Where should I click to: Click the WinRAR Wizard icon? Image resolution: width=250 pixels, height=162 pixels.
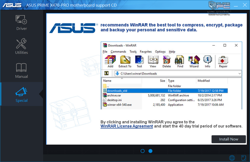194,62
